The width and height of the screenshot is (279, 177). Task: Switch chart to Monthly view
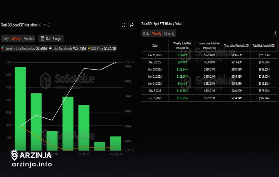pyautogui.click(x=29, y=39)
